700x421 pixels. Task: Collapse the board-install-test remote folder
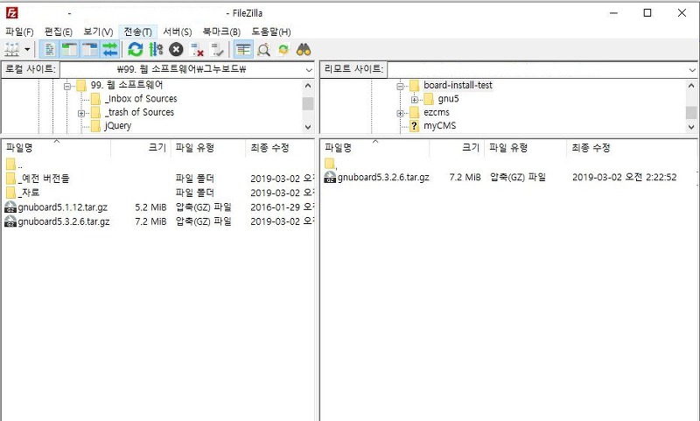[401, 86]
